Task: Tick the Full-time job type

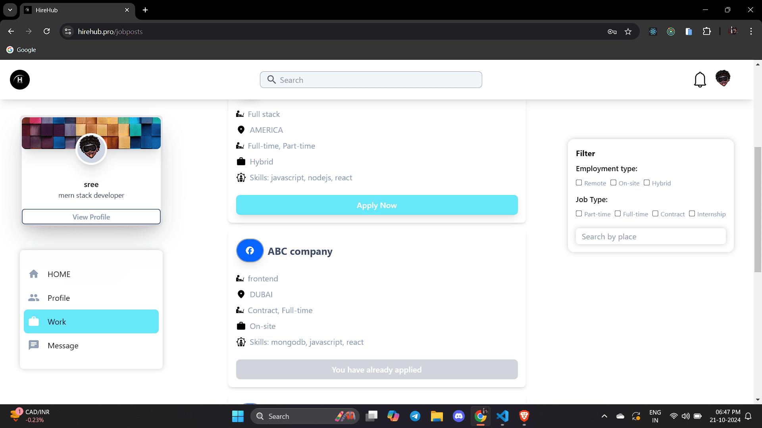Action: [x=618, y=214]
